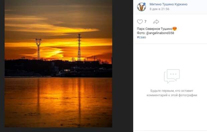Open the Митино Тушино Куркино group avatar
The width and height of the screenshot is (207, 132).
141,7
